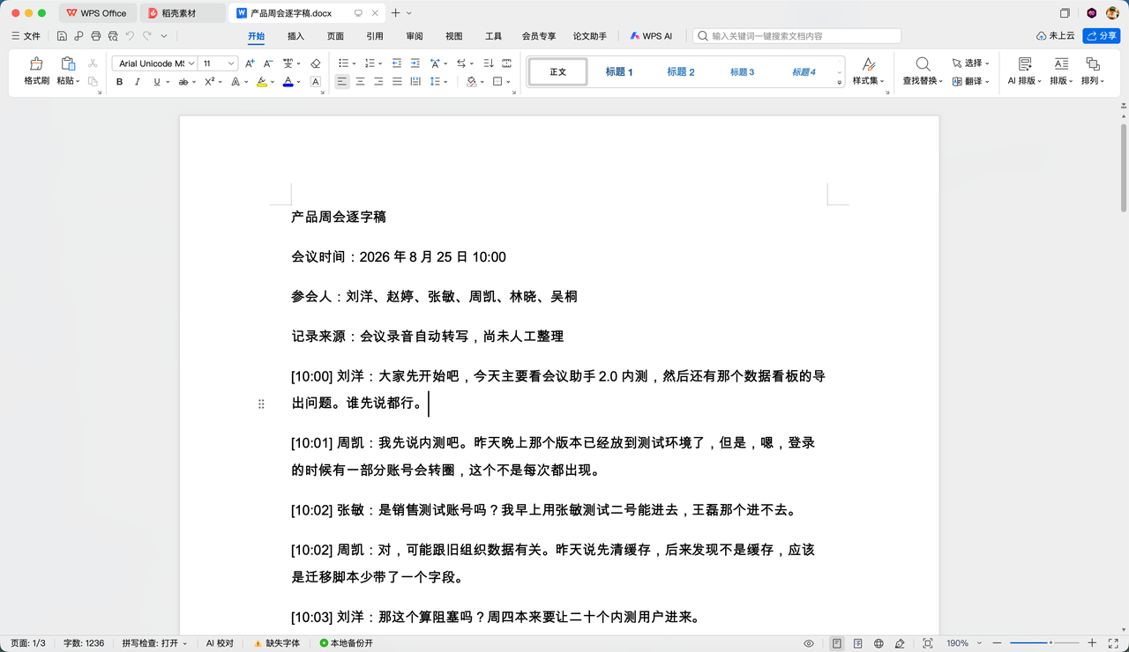Toggle strikethrough formatting
Image resolution: width=1129 pixels, height=652 pixels.
183,82
